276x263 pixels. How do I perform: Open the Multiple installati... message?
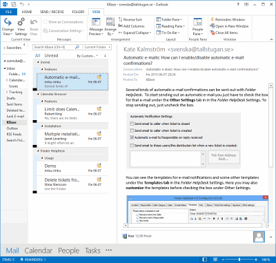(72, 138)
